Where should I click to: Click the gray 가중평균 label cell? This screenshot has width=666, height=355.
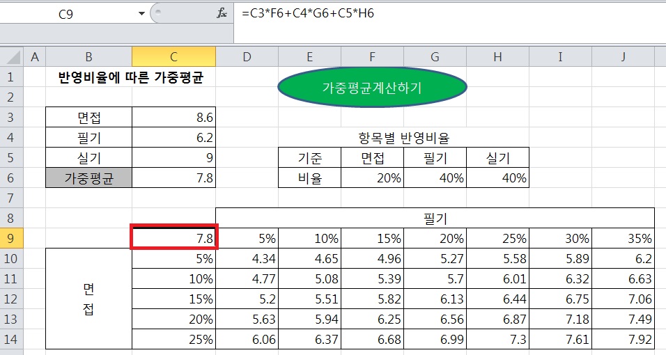click(x=88, y=177)
